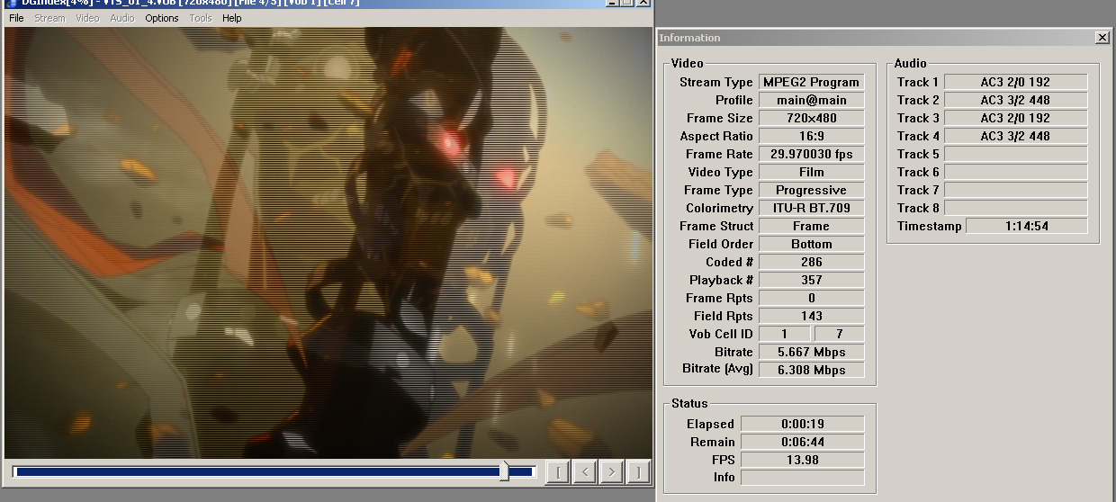Click the FPS value '13.98'
Viewport: 1116px width, 502px height.
pos(802,460)
